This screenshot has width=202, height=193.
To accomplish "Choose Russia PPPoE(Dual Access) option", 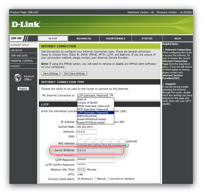I will [95, 119].
